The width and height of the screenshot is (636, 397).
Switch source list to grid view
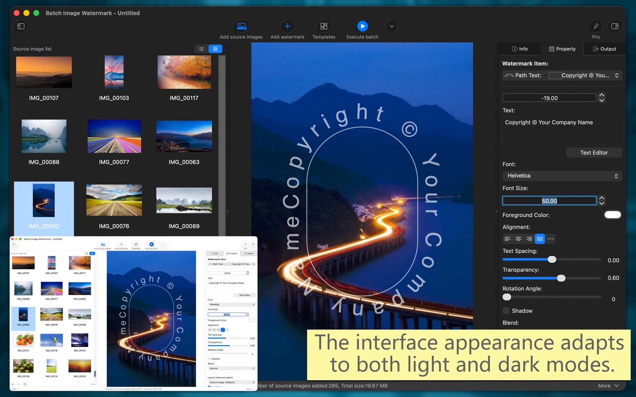point(215,49)
